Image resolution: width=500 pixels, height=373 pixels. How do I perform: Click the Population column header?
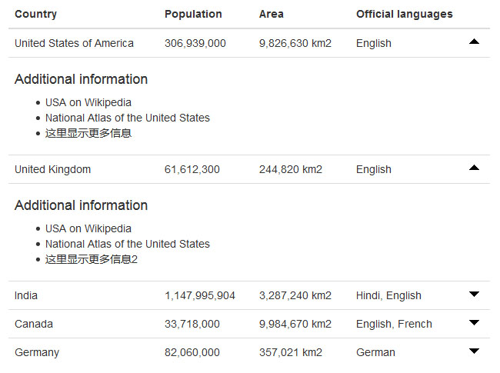tap(193, 14)
